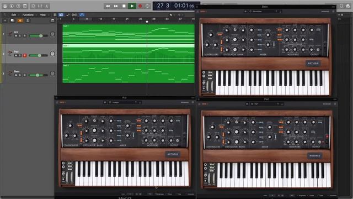Toggle the Flex view icon
Screen dimensions: 353x199
click(x=74, y=15)
